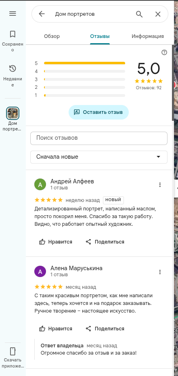The height and width of the screenshot is (376, 178).
Task: Open Андрей Алфеев's name link
Action: (72, 181)
